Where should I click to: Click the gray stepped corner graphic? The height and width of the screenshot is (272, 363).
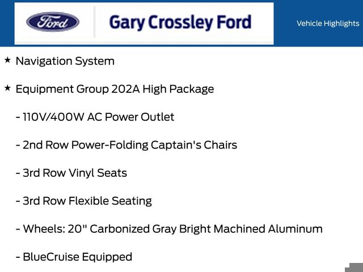[x=354, y=267]
